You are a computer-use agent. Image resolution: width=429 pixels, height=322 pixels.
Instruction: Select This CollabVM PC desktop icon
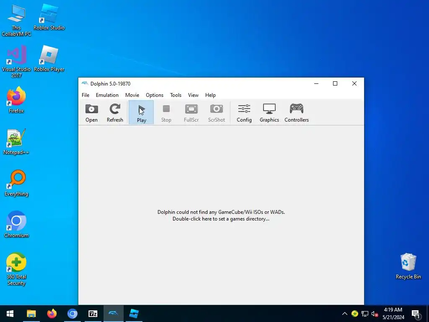point(16,21)
